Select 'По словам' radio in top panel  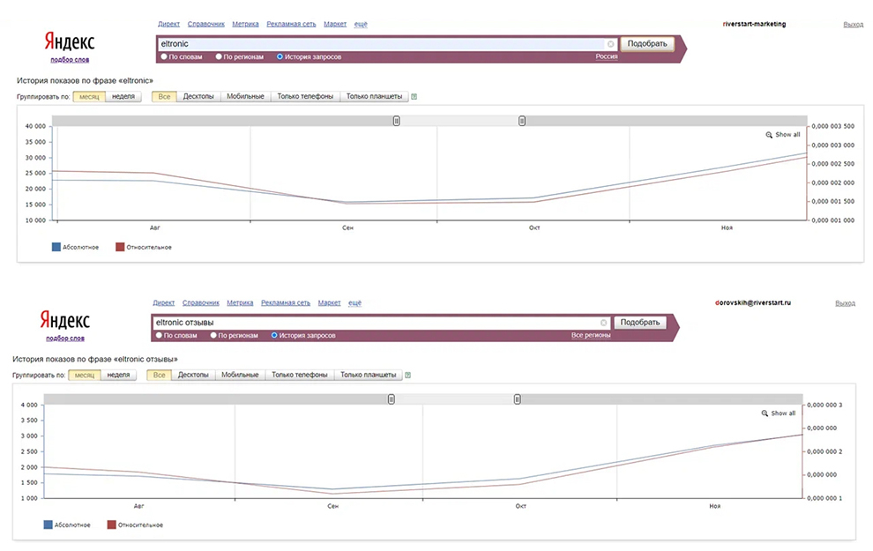pos(164,56)
